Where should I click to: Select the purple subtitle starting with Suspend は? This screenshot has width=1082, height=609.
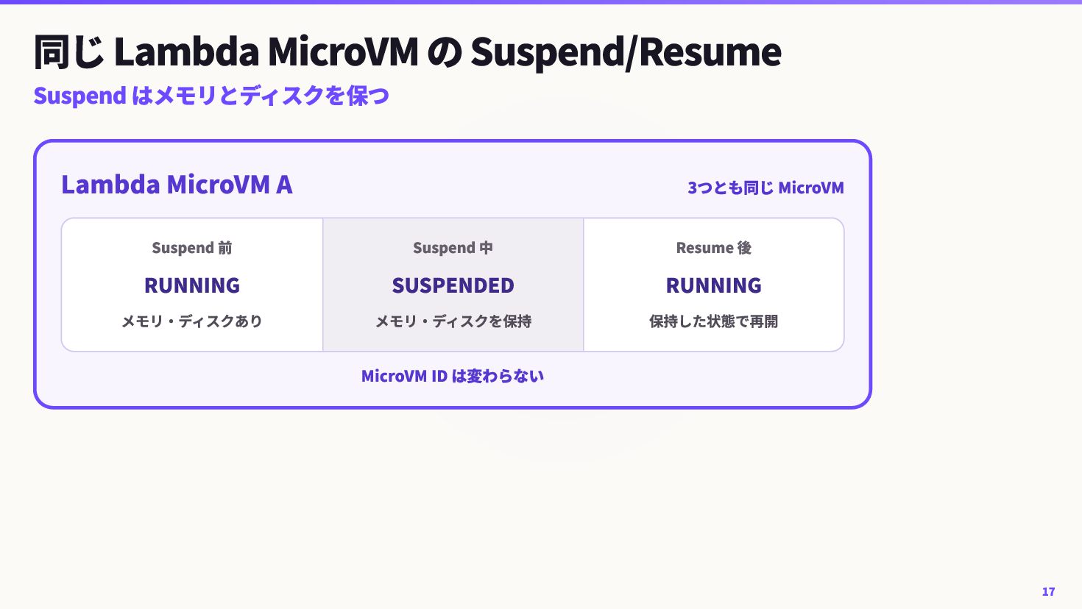click(211, 96)
